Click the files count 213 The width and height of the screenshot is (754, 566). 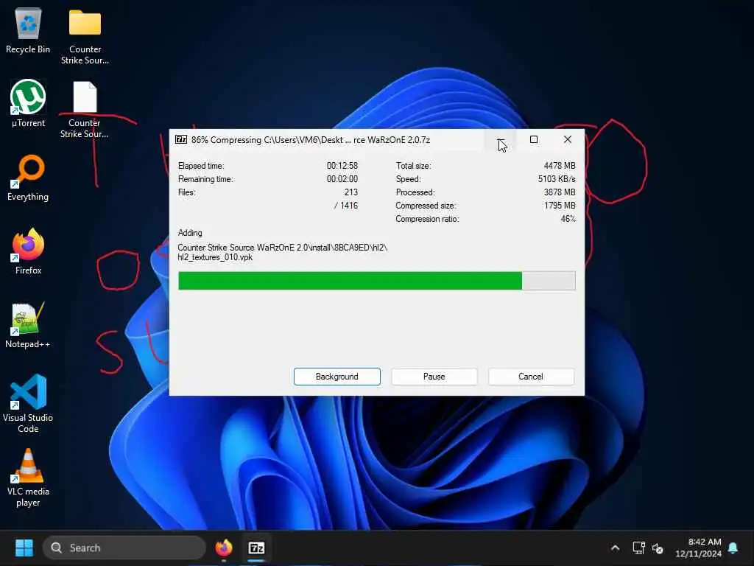pyautogui.click(x=351, y=192)
